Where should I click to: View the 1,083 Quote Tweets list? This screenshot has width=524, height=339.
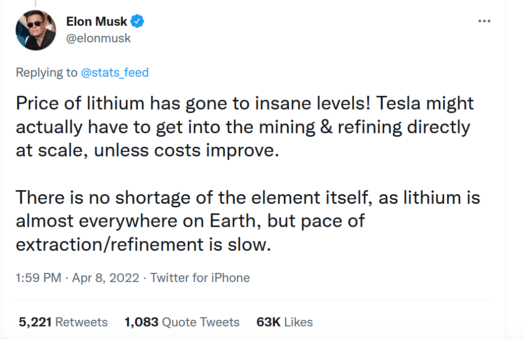tap(182, 322)
